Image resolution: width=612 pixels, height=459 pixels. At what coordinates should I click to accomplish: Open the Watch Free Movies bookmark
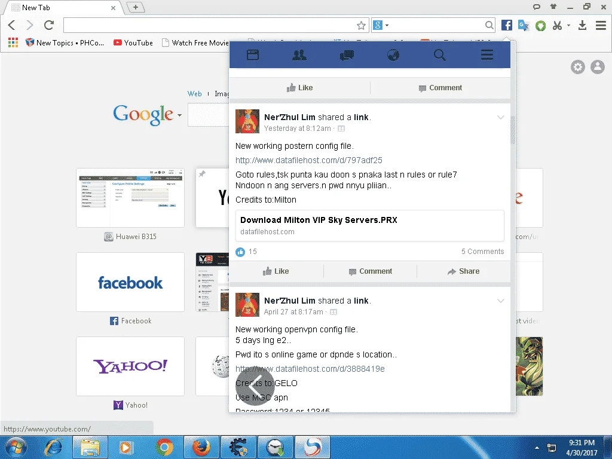[195, 42]
